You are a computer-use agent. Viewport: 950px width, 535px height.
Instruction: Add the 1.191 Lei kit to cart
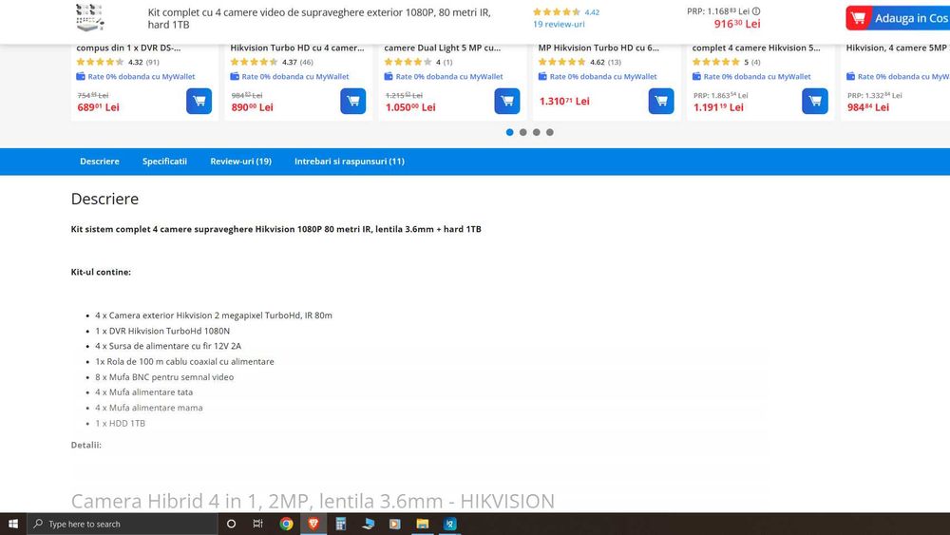[815, 101]
